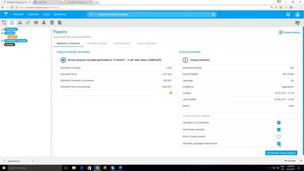Open the WebVOWL download options chevron
Viewport: 304px width, 171px height.
tap(33, 161)
